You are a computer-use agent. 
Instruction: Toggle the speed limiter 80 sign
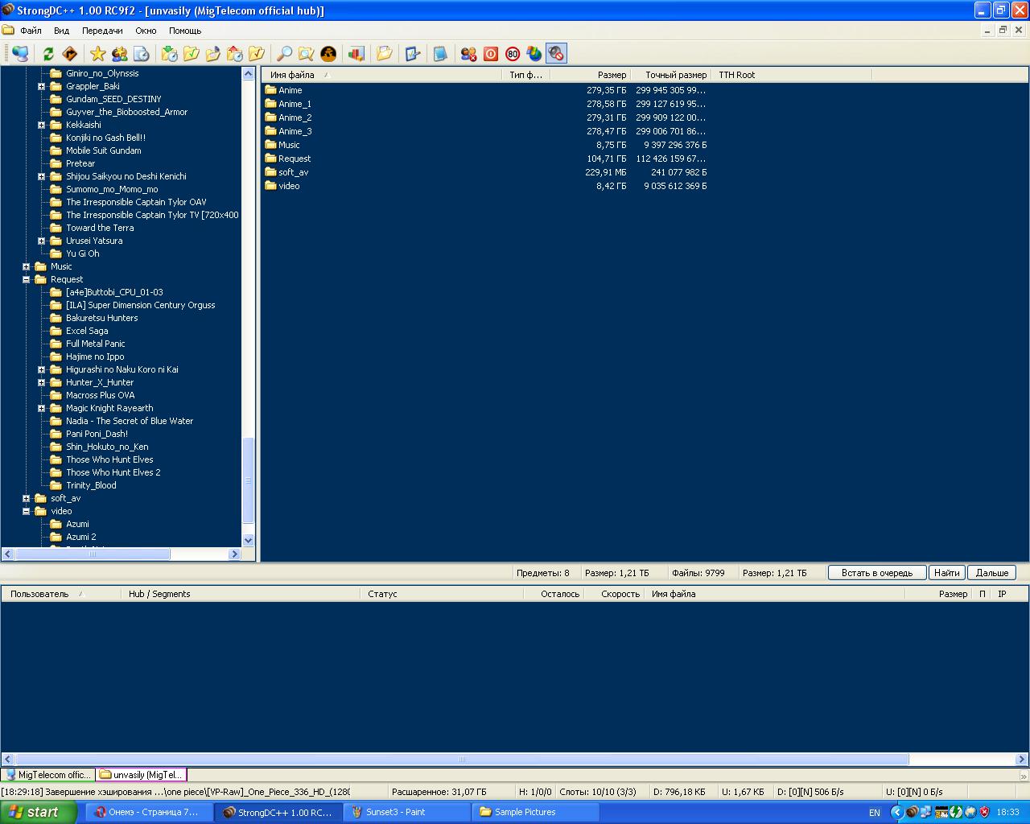513,54
